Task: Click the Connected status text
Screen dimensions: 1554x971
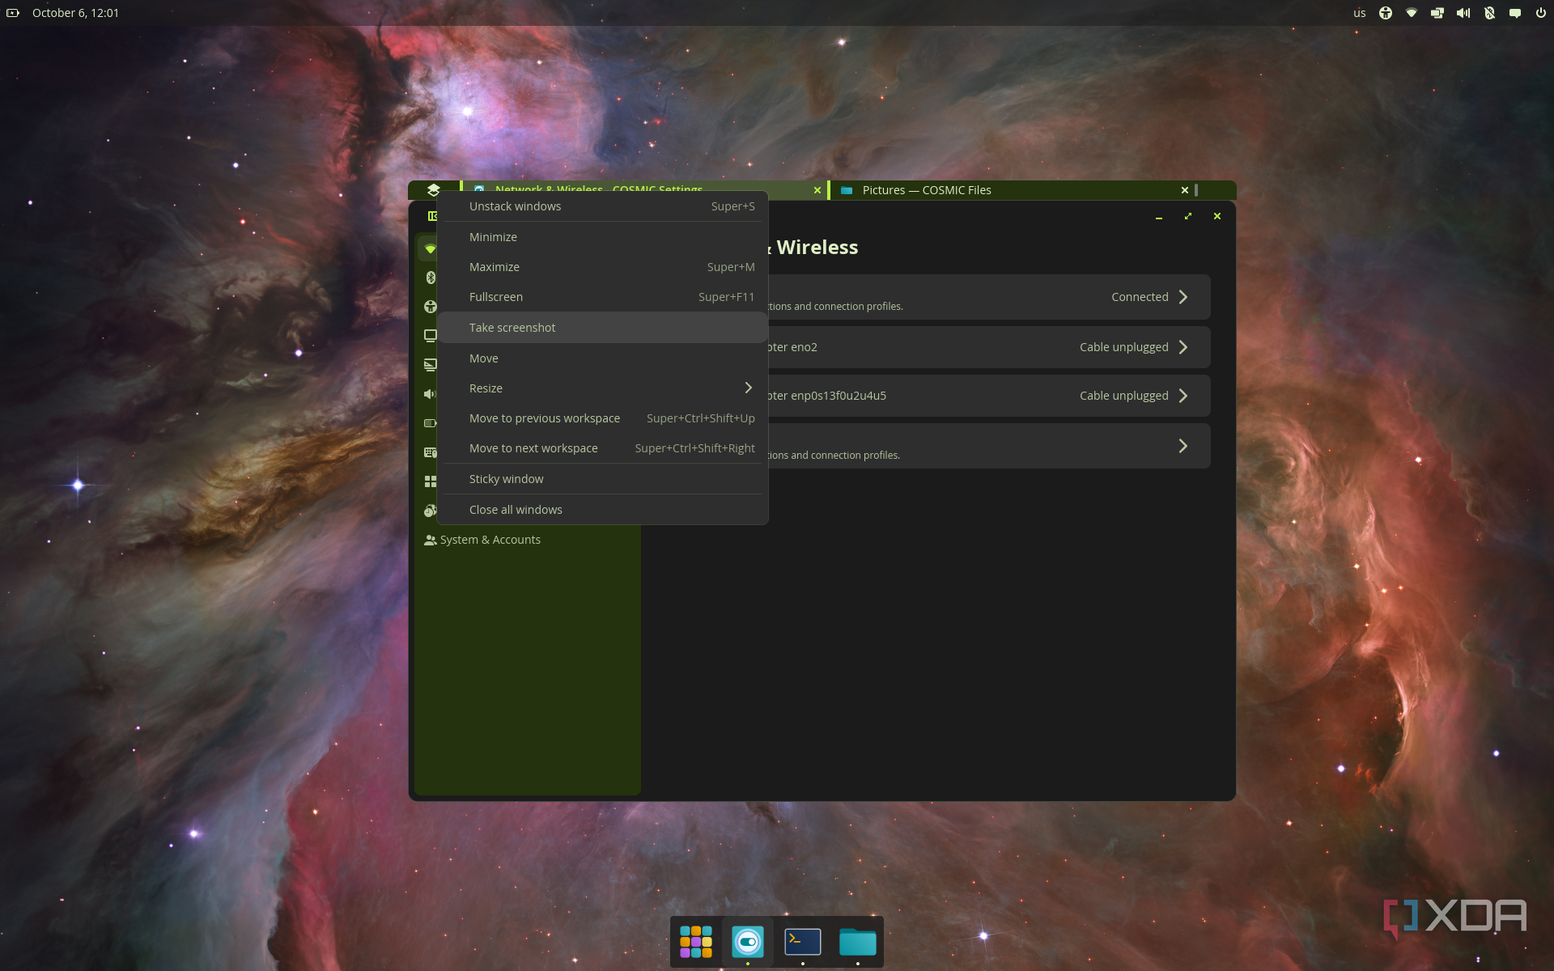Action: click(x=1140, y=297)
